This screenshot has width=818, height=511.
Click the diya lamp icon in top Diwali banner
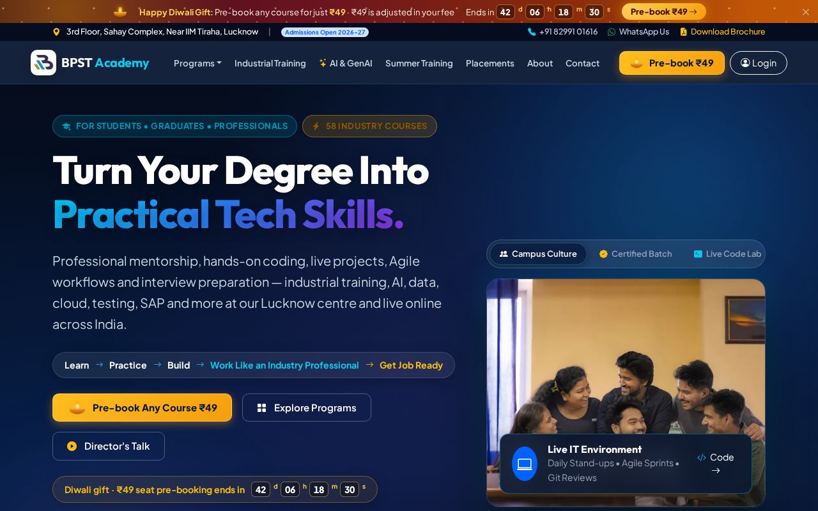pos(120,11)
